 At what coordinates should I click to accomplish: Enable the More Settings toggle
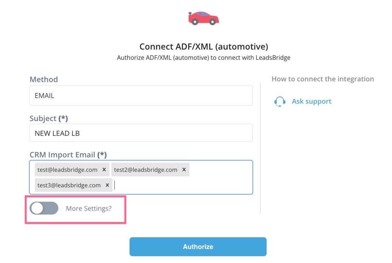pyautogui.click(x=44, y=208)
